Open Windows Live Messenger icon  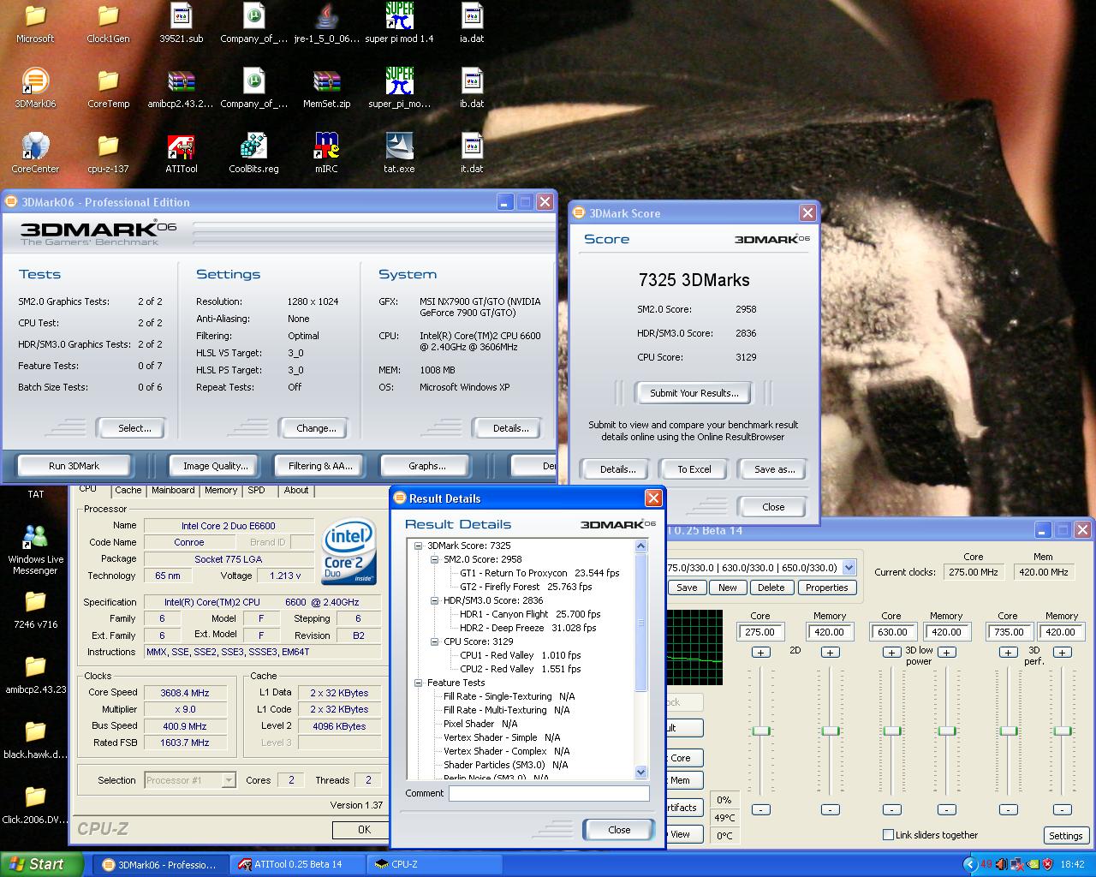click(35, 537)
